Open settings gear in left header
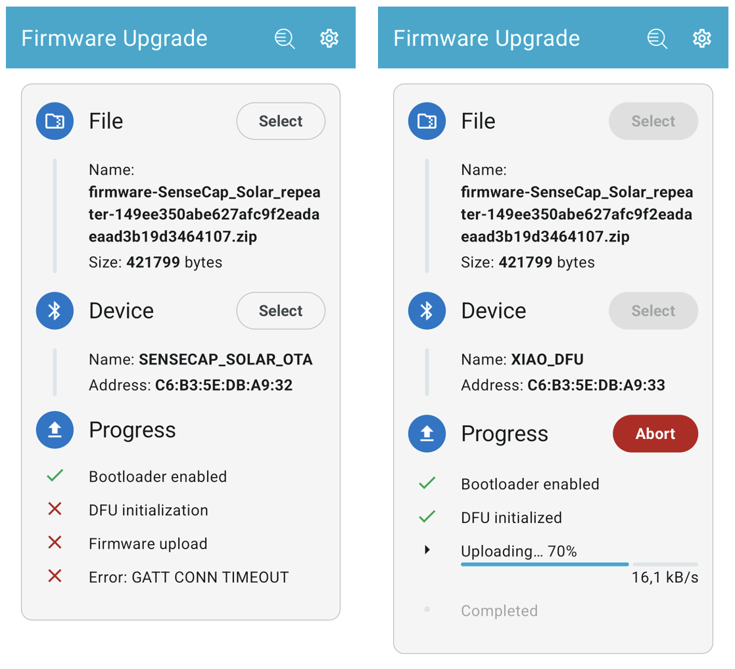Viewport: 735px width, 669px height. 329,38
